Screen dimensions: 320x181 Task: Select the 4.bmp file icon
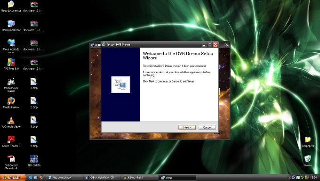click(x=34, y=141)
